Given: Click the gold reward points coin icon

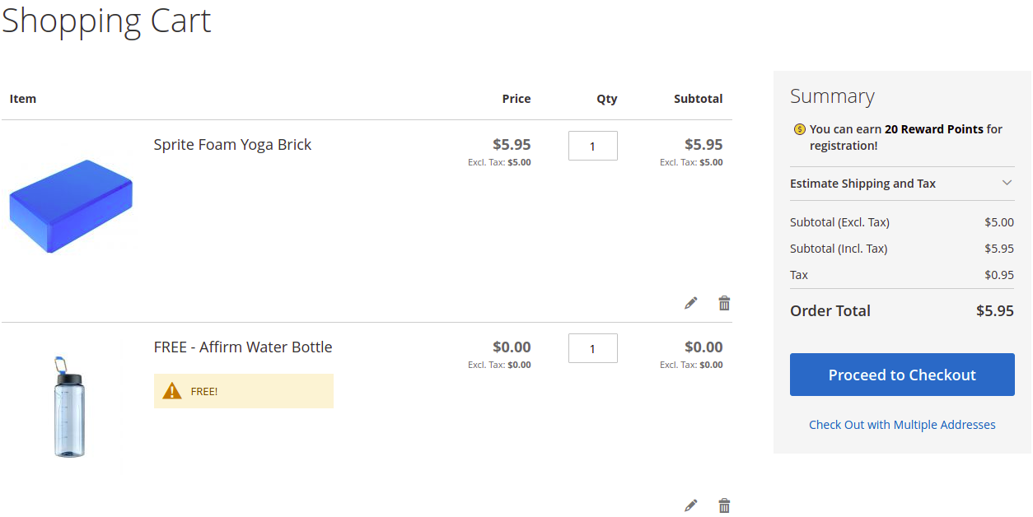Looking at the screenshot, I should 799,129.
